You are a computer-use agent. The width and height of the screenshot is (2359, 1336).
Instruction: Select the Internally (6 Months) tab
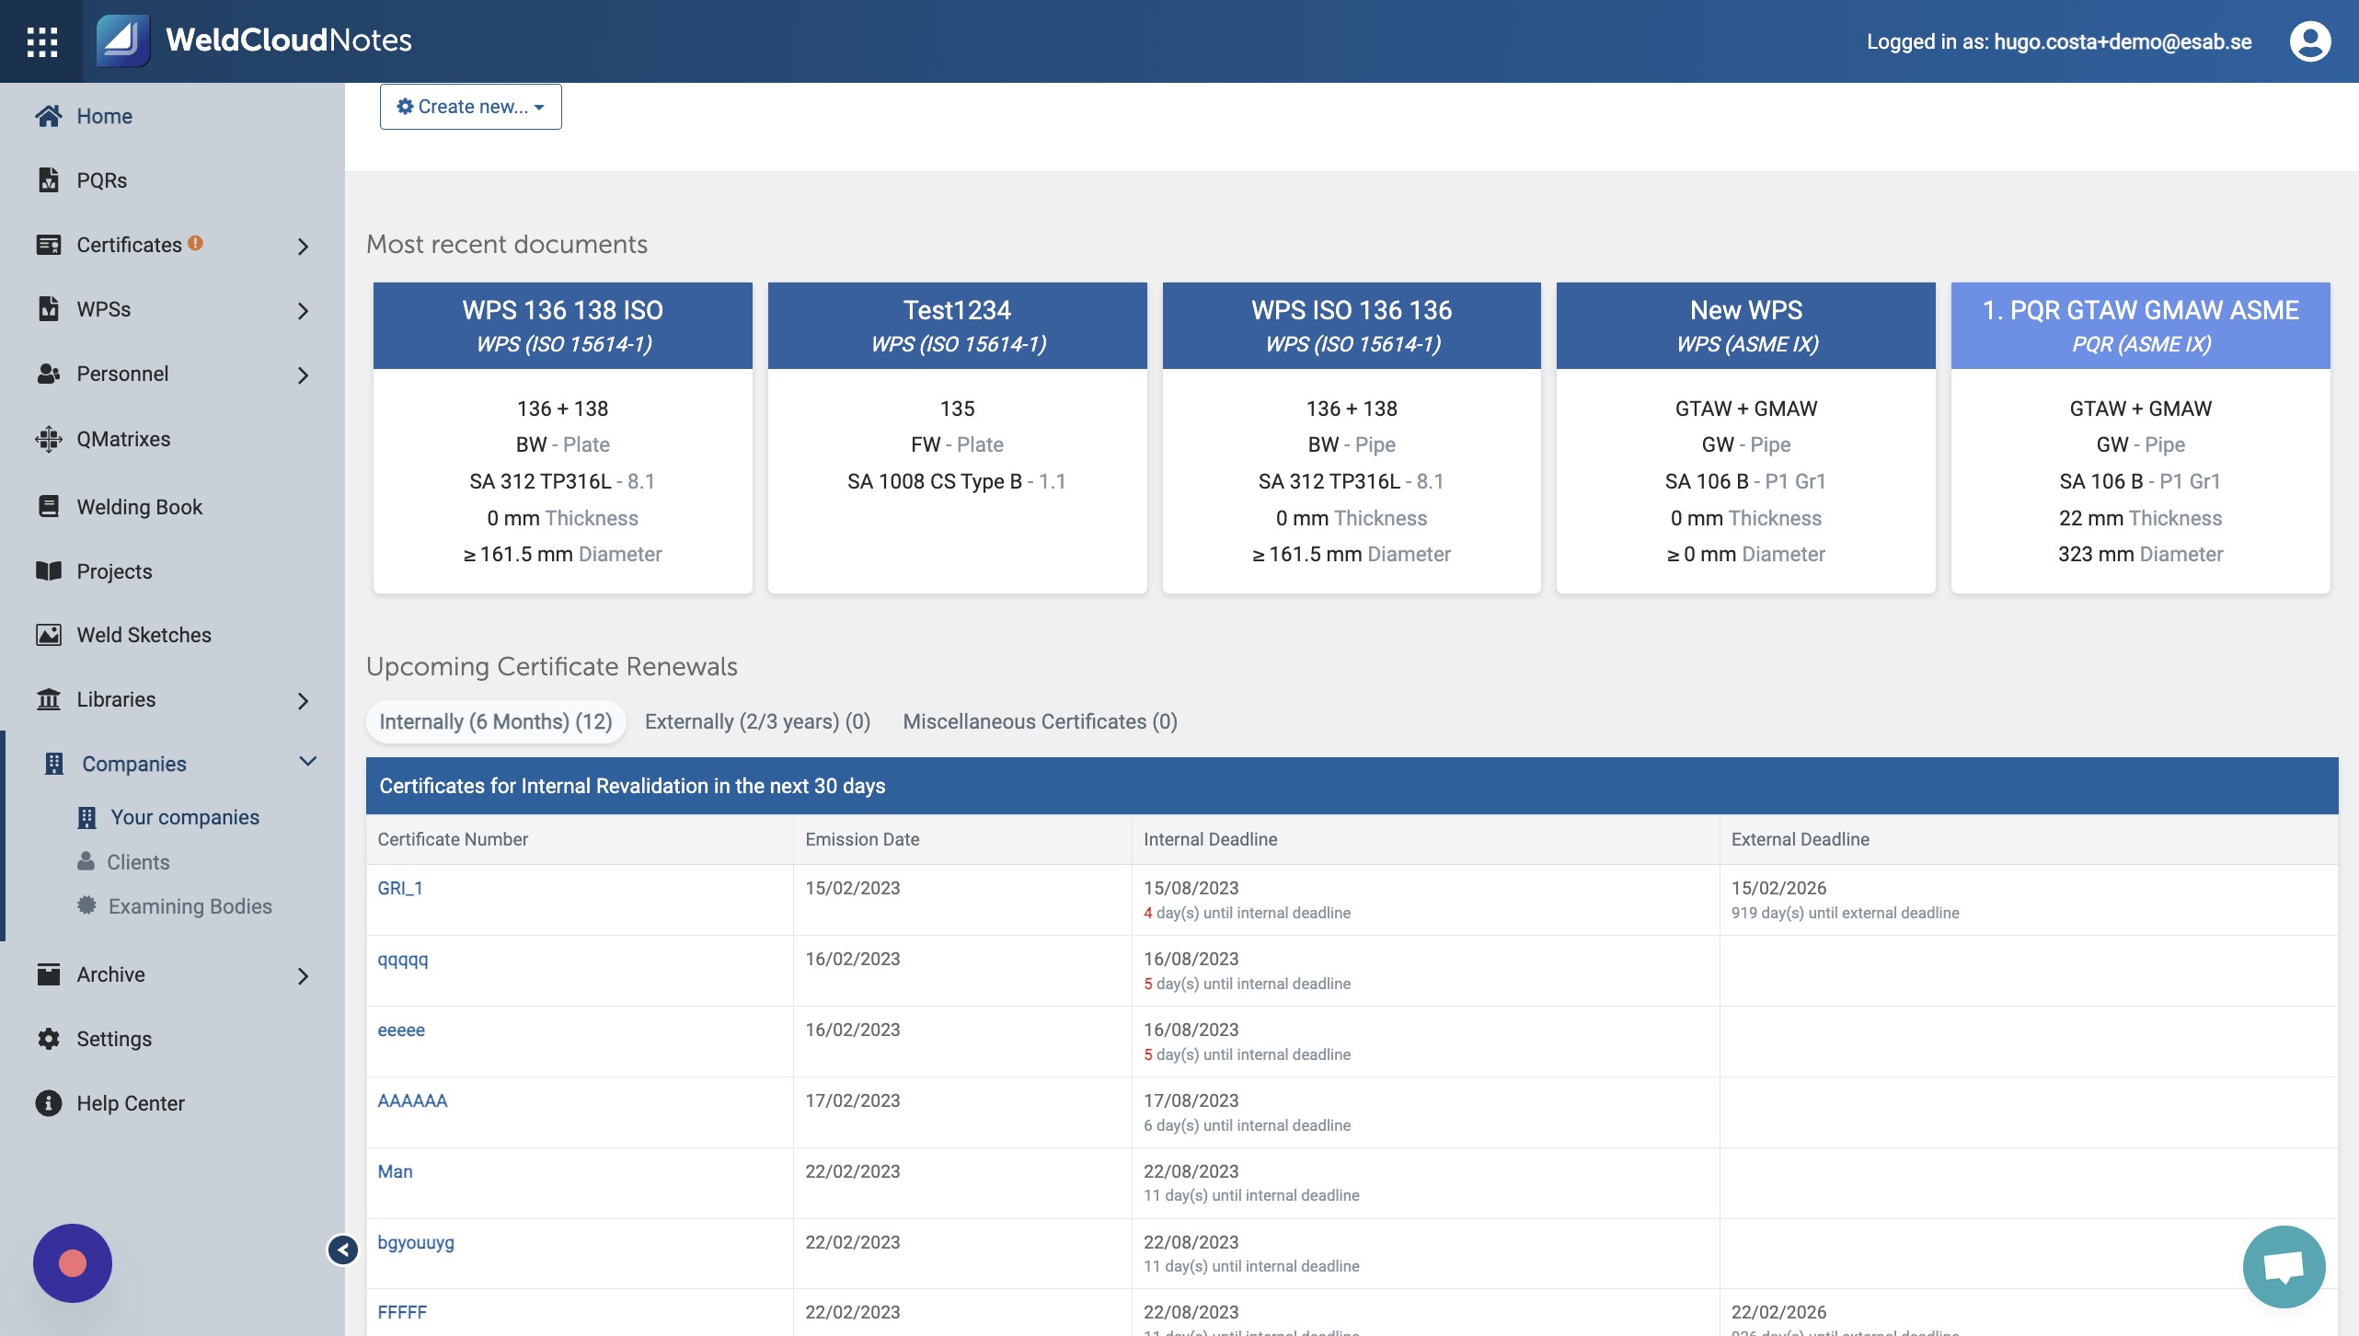pyautogui.click(x=496, y=721)
